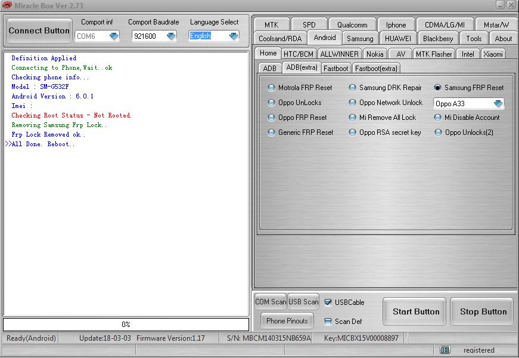Open the Language Select dropdown arrow

[234, 36]
